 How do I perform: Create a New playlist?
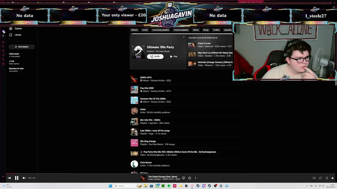pyautogui.click(x=21, y=47)
